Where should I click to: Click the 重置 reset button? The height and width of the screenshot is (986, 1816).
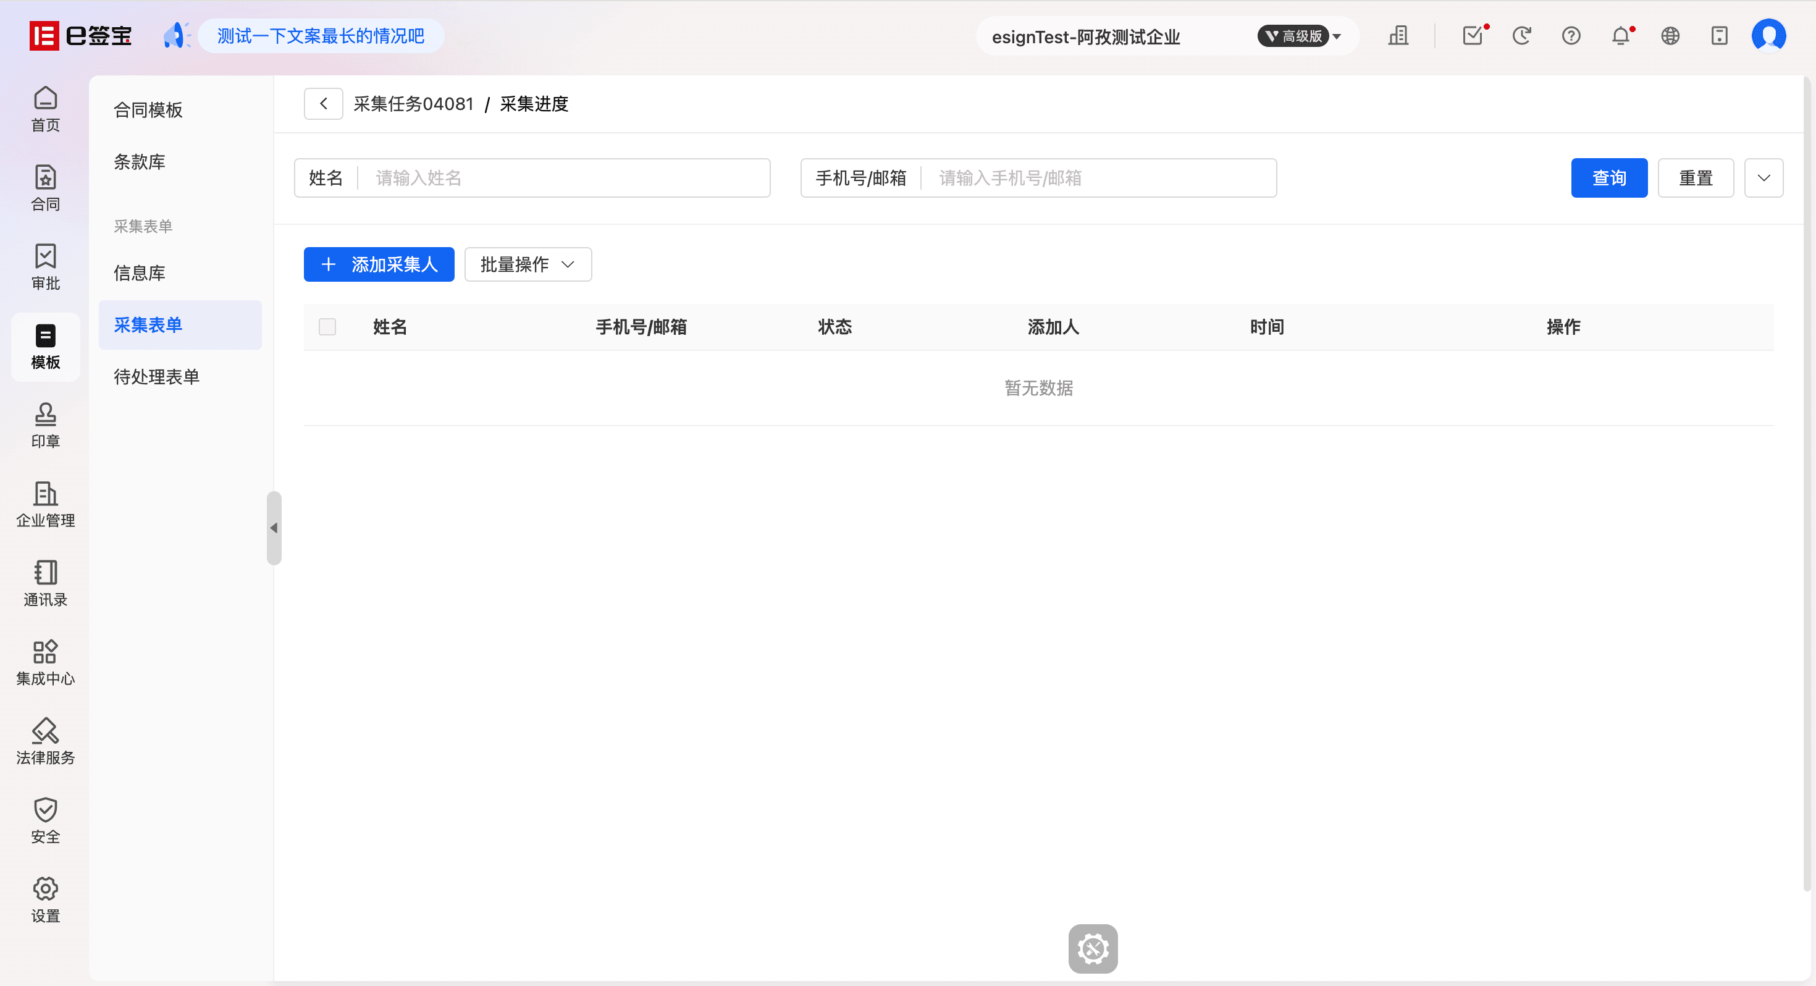1696,178
